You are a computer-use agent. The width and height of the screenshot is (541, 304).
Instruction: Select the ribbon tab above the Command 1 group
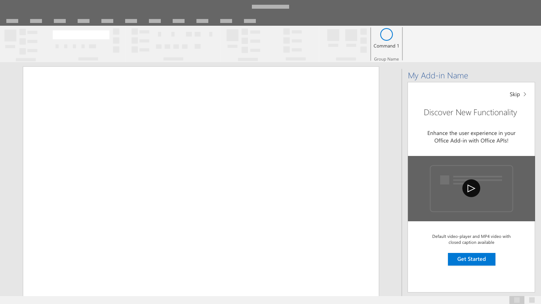click(x=250, y=21)
